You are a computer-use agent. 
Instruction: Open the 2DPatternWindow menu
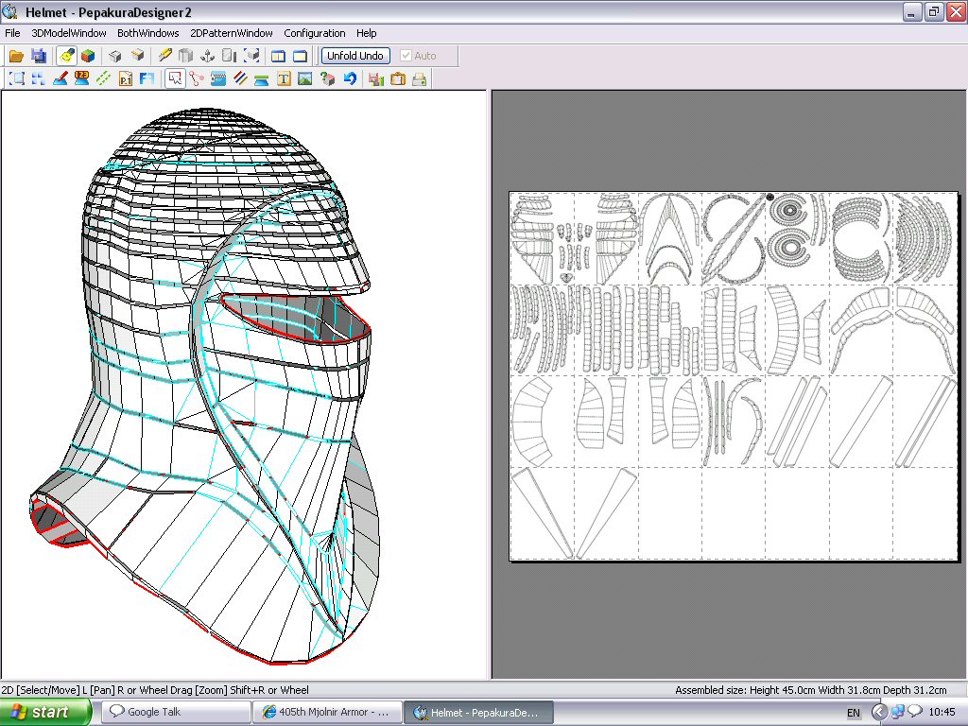pos(232,33)
